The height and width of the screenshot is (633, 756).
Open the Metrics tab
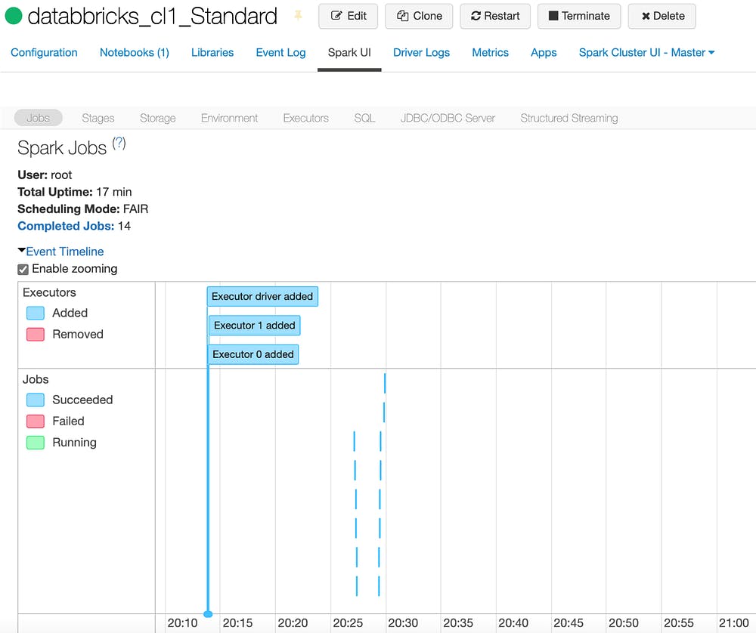coord(491,53)
